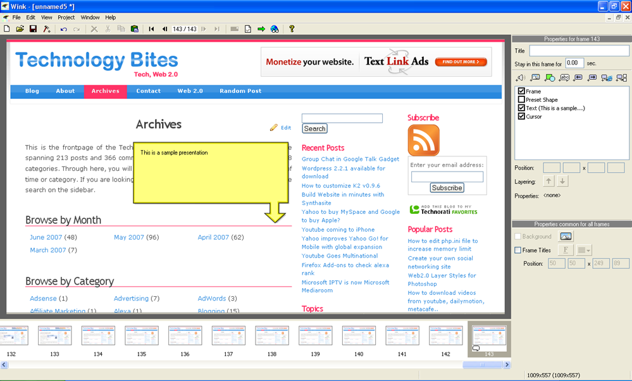
Task: Open the Project menu
Action: tap(66, 17)
